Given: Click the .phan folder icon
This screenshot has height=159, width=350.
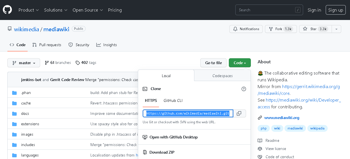Looking at the screenshot, I should [14, 93].
